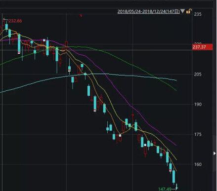
Task: Select the white event marker near price 175
Action: [120, 135]
